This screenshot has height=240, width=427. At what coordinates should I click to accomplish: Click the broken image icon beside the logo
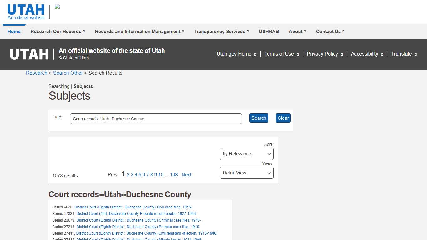click(x=57, y=7)
